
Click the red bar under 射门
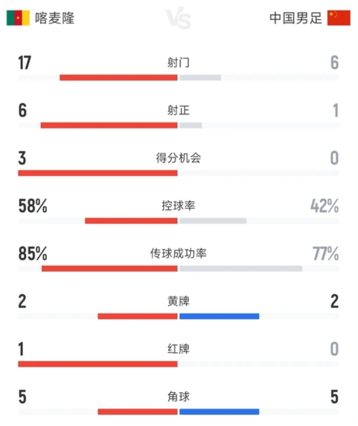pyautogui.click(x=119, y=78)
